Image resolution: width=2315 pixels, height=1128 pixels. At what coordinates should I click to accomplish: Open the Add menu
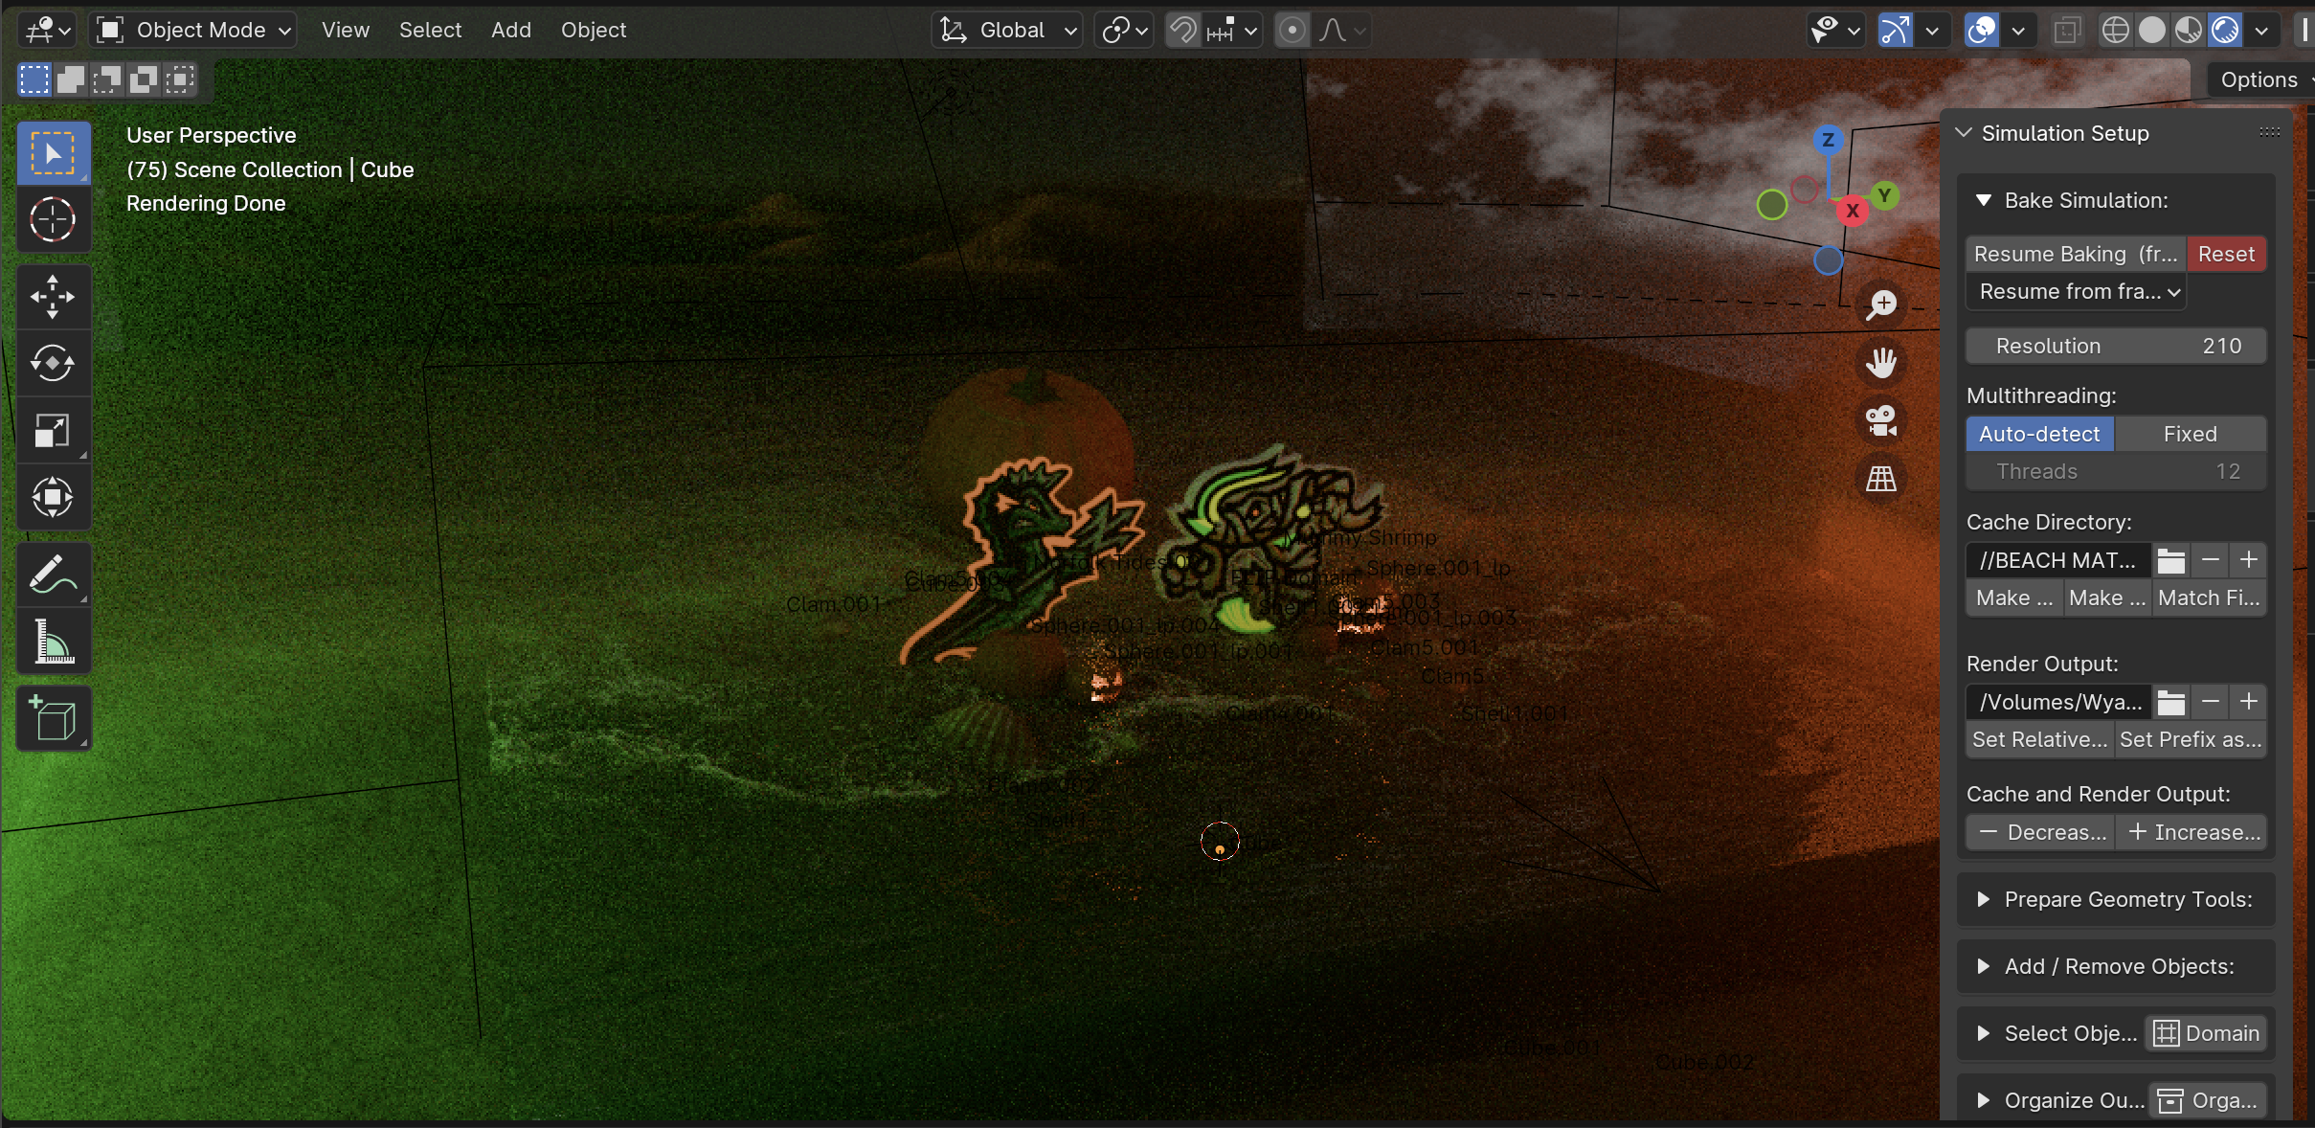(510, 31)
